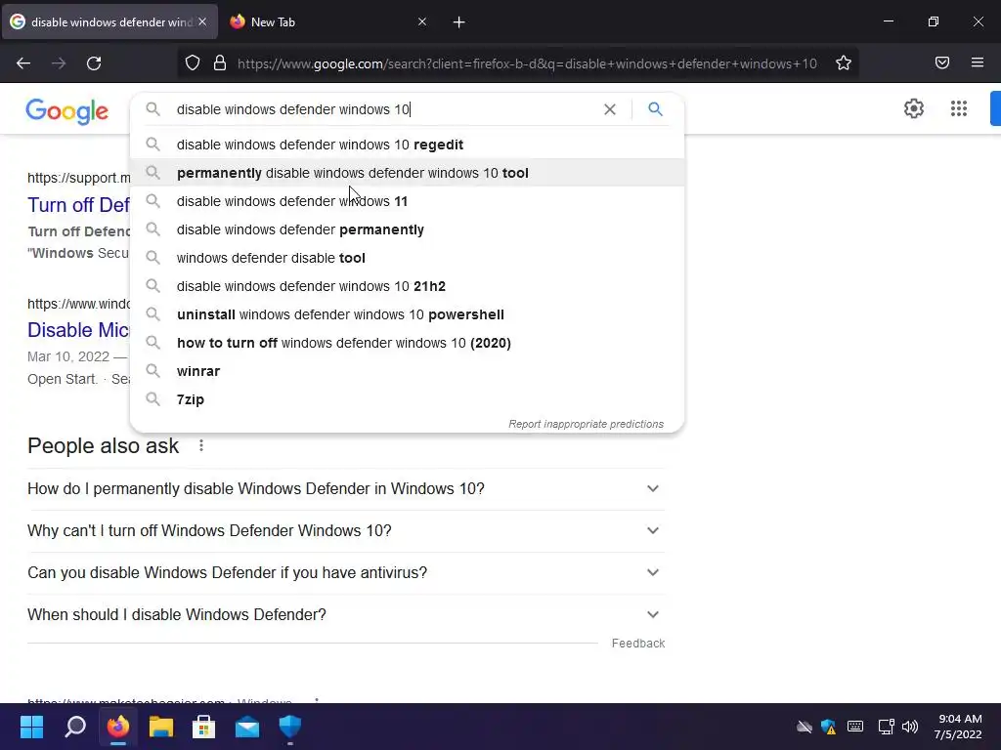Expand Can you disable if antivirus question

click(346, 572)
